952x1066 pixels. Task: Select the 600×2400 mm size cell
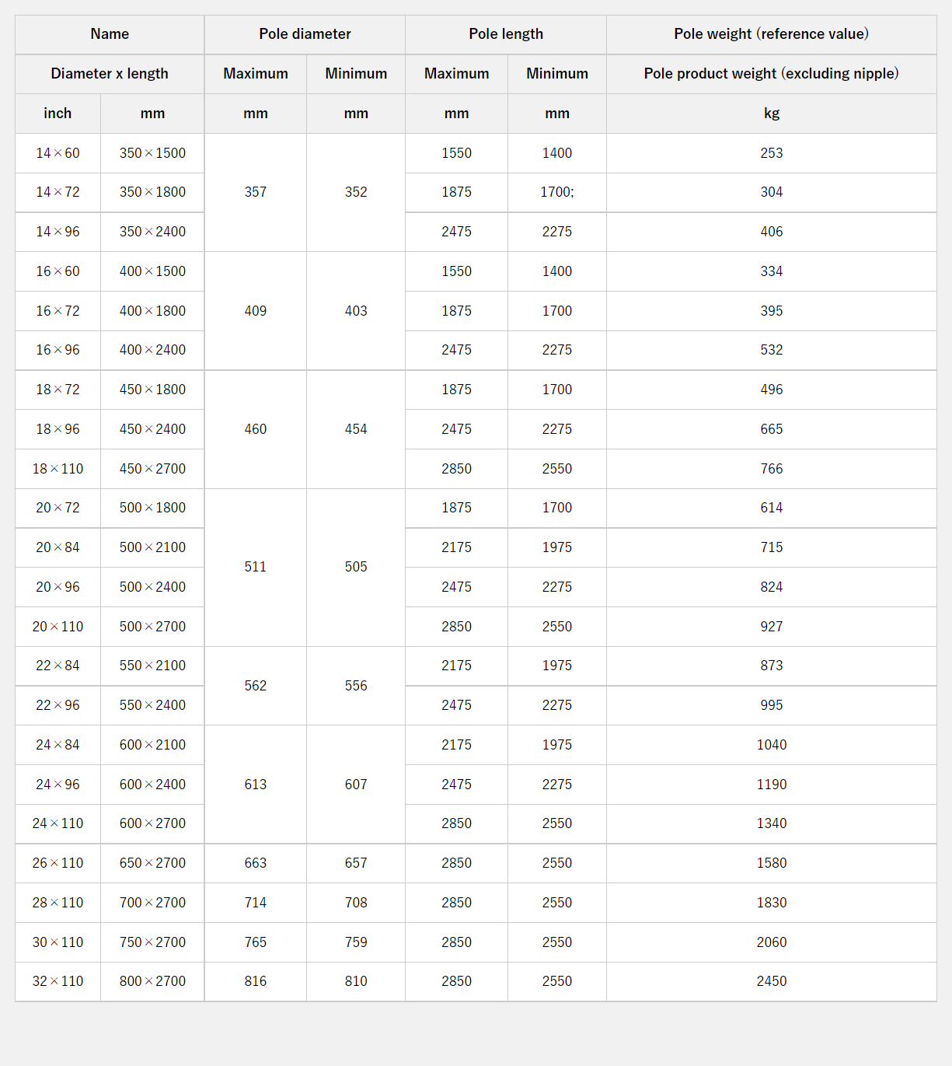(x=152, y=785)
